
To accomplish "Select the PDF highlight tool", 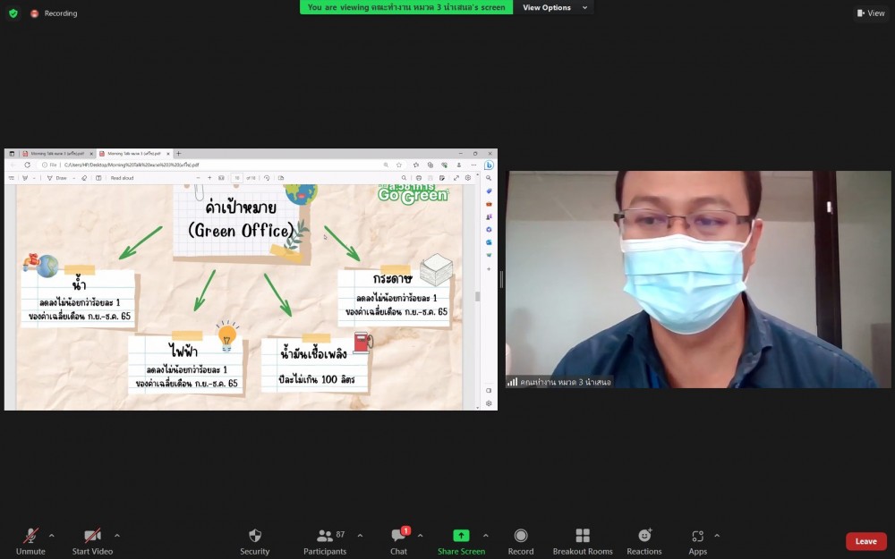I will [x=24, y=178].
